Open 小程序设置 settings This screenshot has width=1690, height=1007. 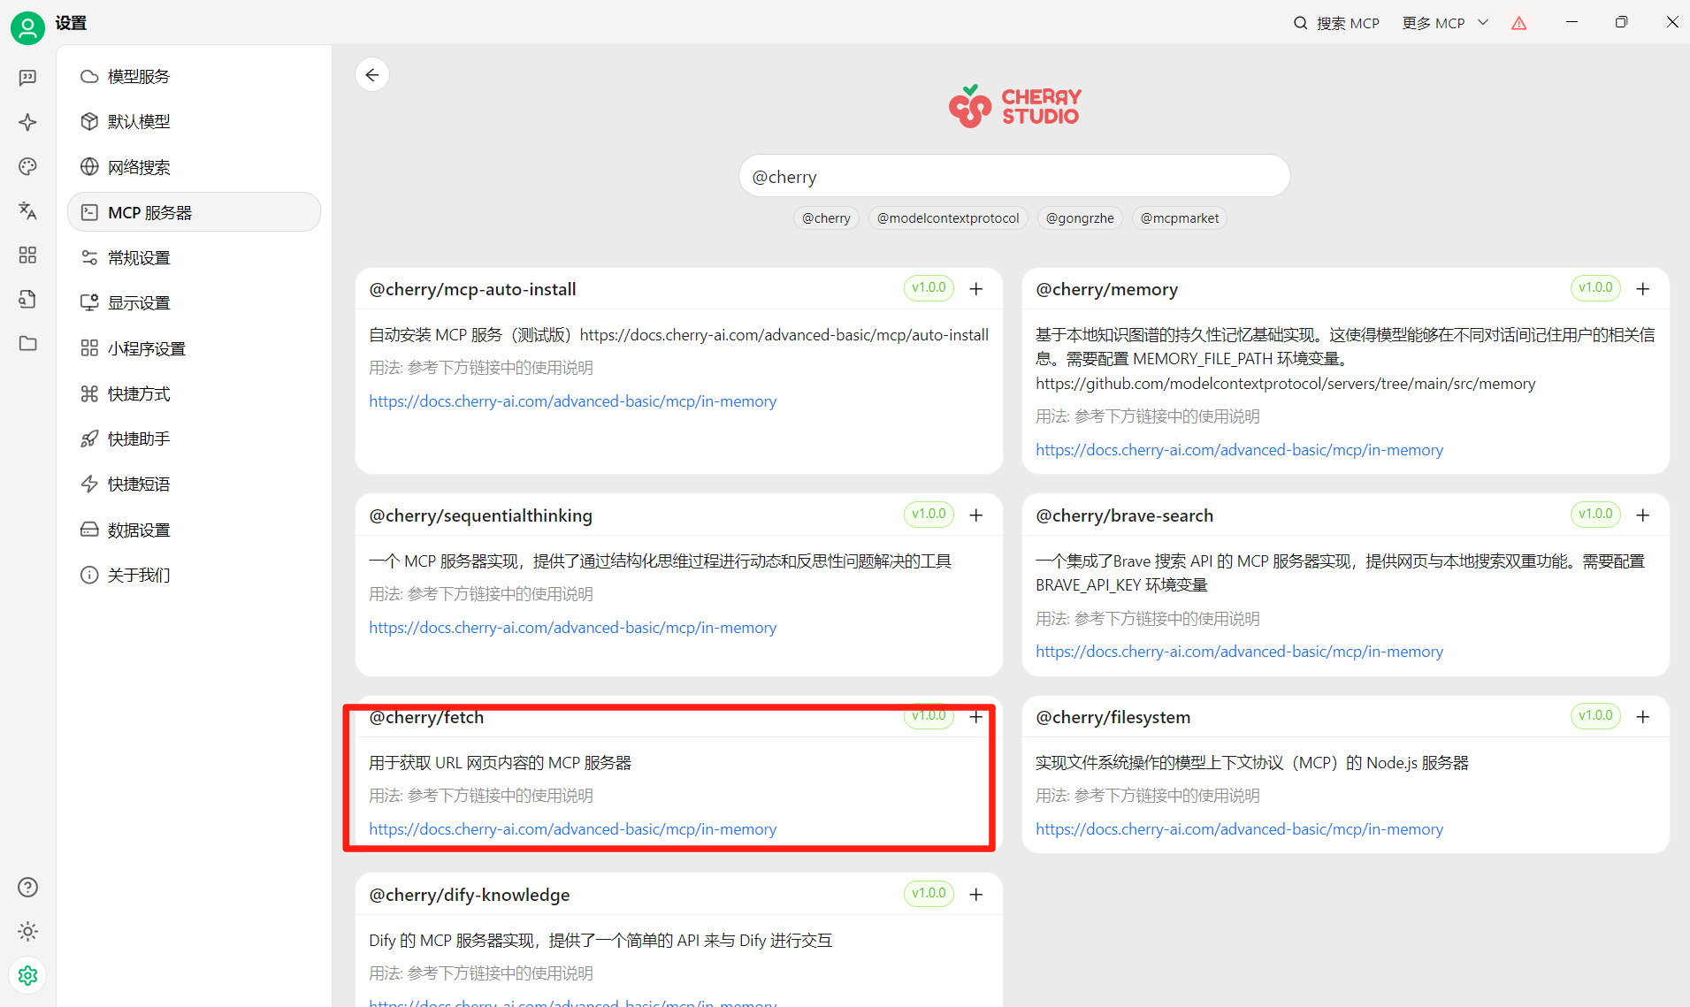[194, 348]
